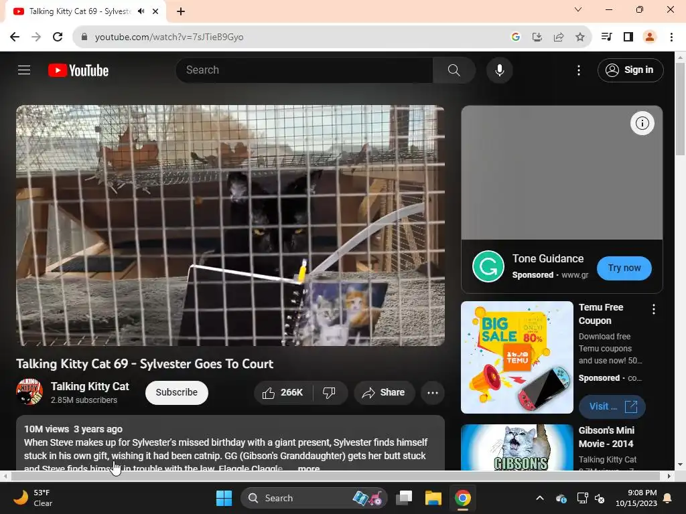The image size is (686, 514).
Task: Open weather widget 53°F Clear
Action: click(x=33, y=498)
